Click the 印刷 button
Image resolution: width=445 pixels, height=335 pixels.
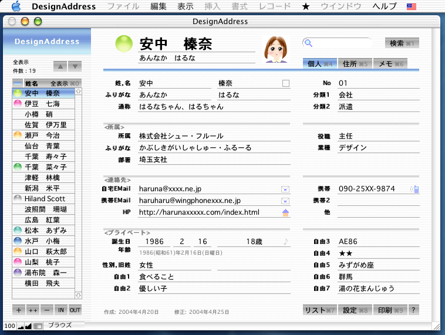(390, 310)
